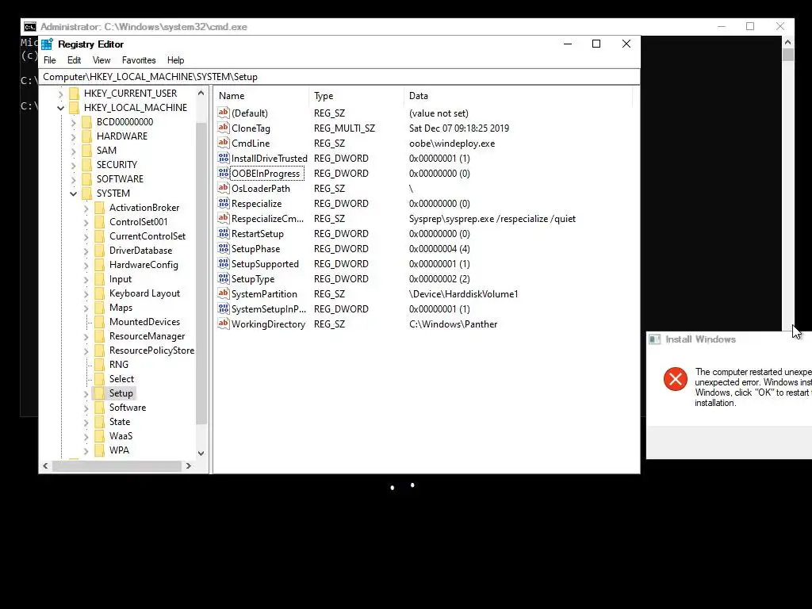The width and height of the screenshot is (812, 609).
Task: Select the OOBEInProgress value name
Action: (265, 174)
